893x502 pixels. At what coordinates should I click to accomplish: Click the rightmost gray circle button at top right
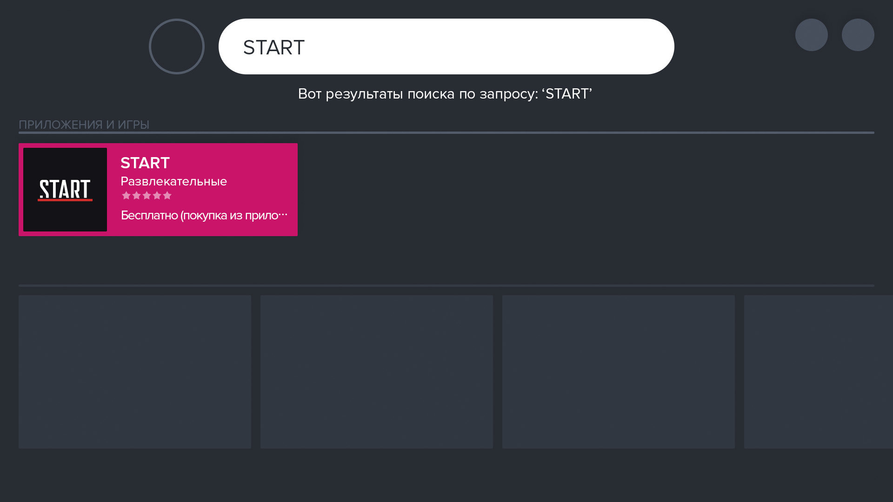tap(858, 35)
